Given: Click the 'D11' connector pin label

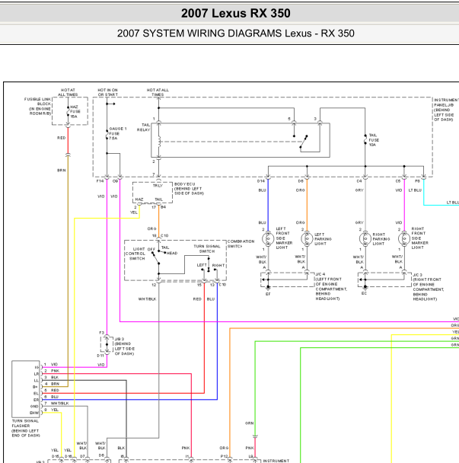Looking at the screenshot, I should pyautogui.click(x=100, y=356).
